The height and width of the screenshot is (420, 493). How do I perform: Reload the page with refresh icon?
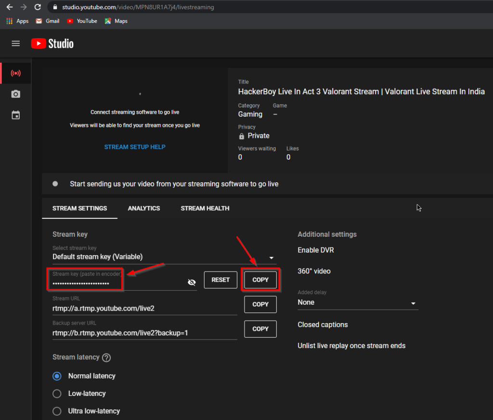(x=38, y=7)
